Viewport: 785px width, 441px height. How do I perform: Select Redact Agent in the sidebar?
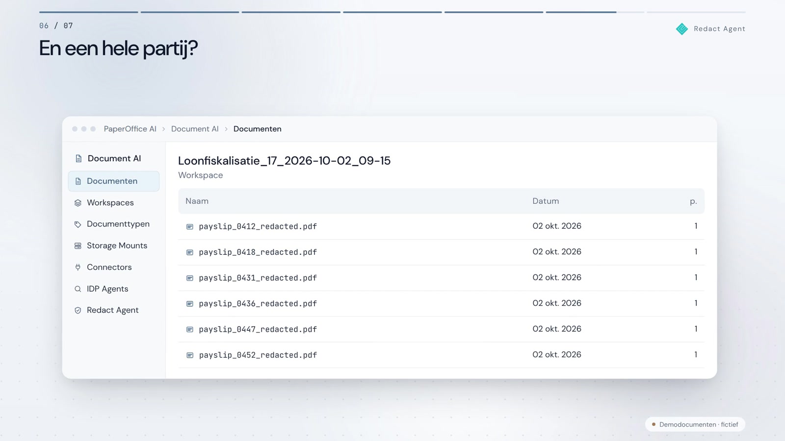[114, 311]
